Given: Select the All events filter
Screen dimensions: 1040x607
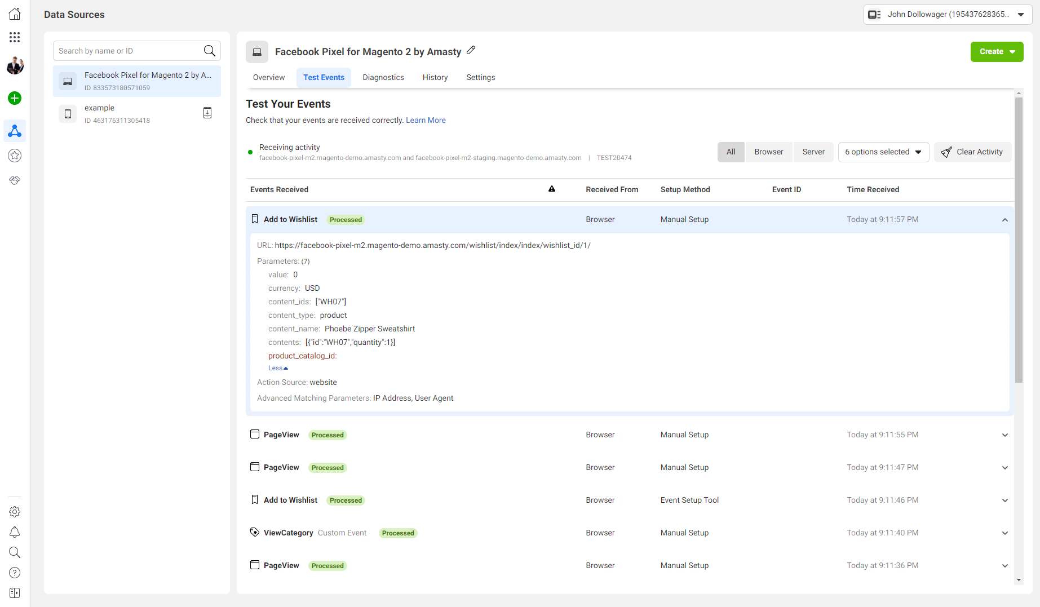Looking at the screenshot, I should pos(731,152).
